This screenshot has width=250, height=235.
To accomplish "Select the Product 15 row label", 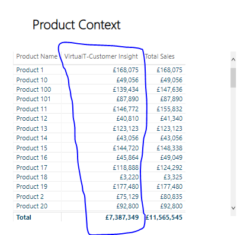I will coord(32,148).
